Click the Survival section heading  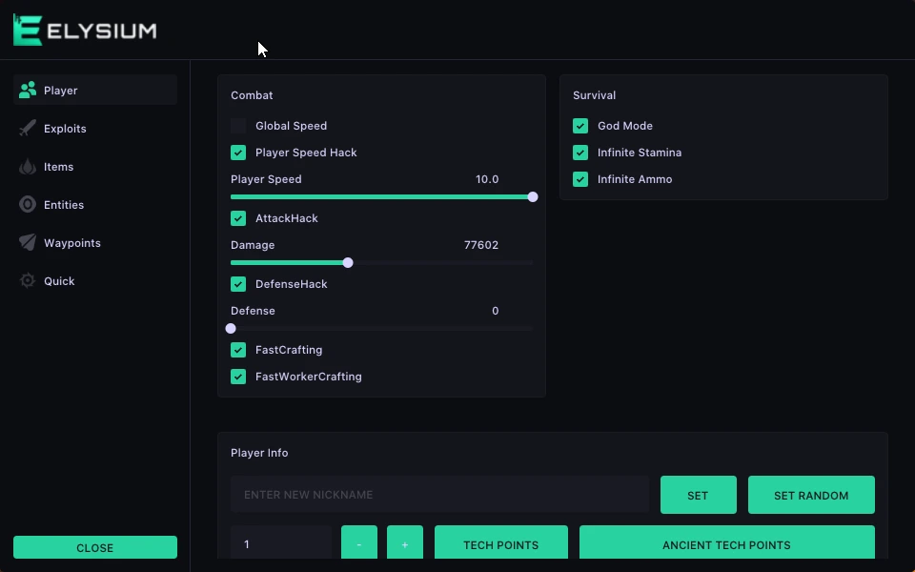pos(594,95)
